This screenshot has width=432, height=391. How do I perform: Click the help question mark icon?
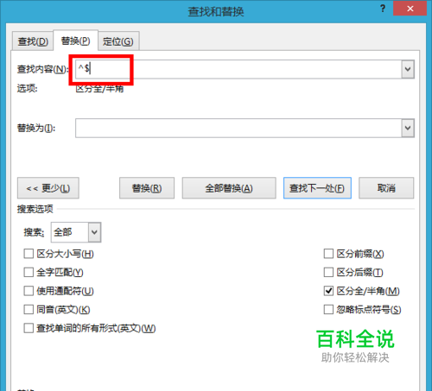point(383,9)
